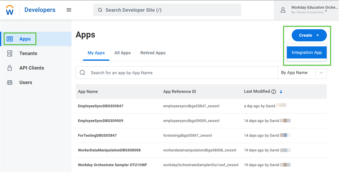Click the search magnifier in top bar
The image size is (339, 172).
(100, 10)
